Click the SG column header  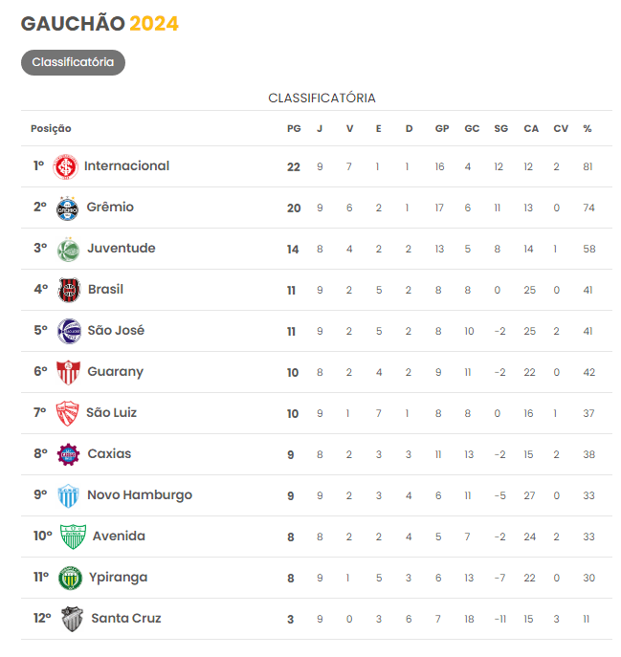pos(500,129)
